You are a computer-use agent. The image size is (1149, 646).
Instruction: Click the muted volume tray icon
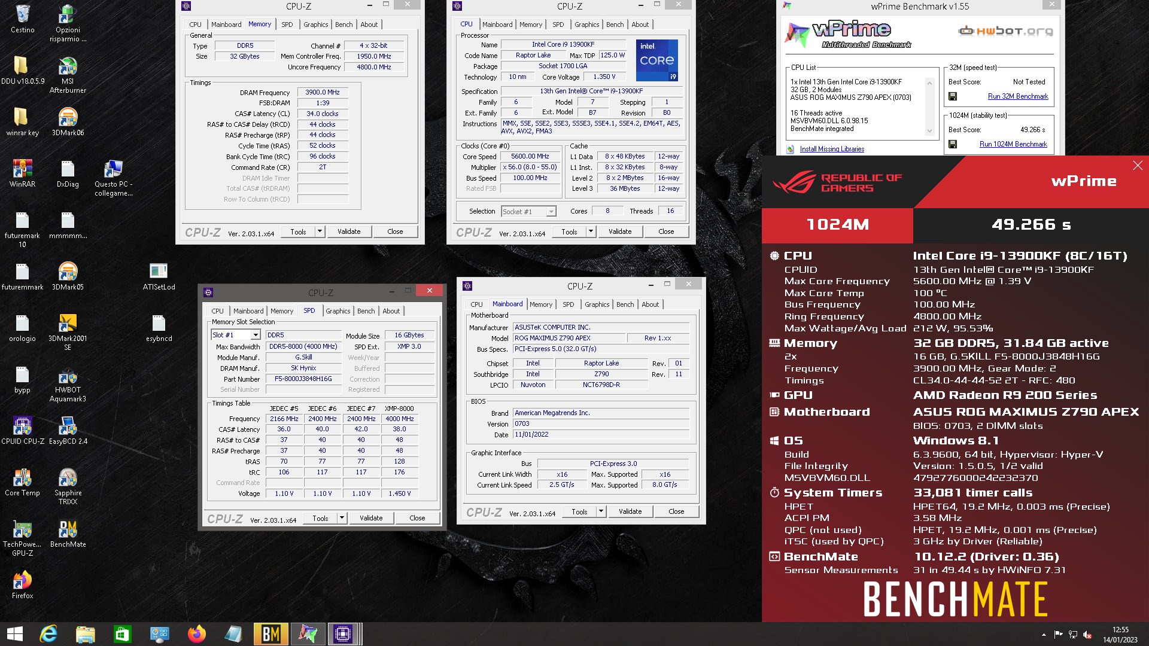(x=1087, y=635)
